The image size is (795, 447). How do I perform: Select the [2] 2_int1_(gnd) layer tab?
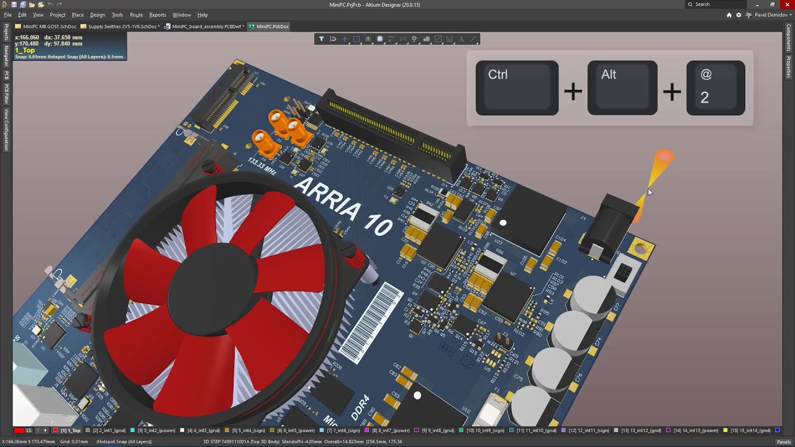106,430
